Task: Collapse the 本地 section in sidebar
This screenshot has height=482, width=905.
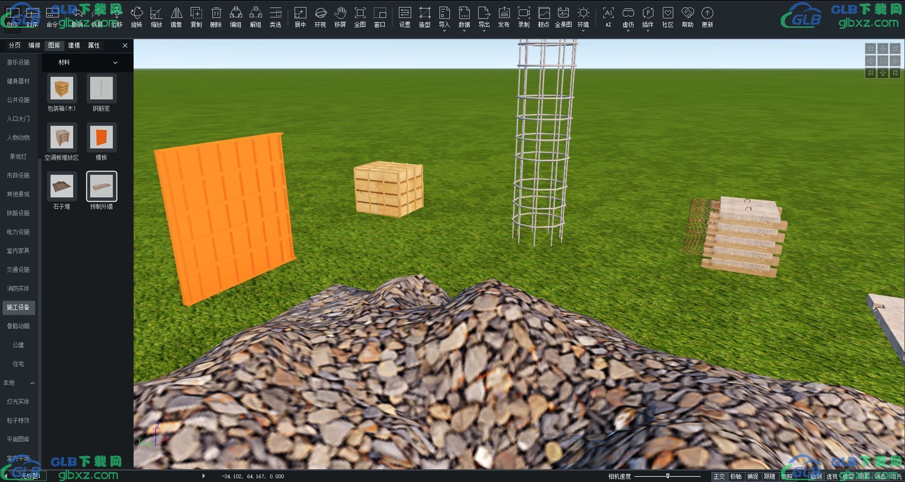Action: click(32, 383)
